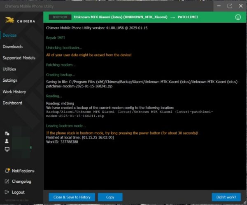Click the utility version line
This screenshot has height=205, width=247.
click(x=97, y=28)
